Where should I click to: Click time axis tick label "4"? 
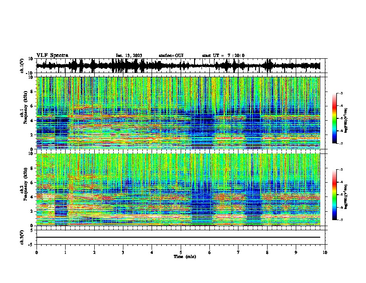[x=152, y=252]
